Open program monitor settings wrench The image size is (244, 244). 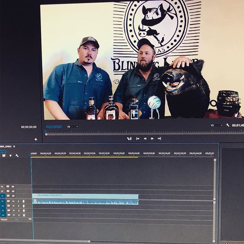pyautogui.click(x=228, y=125)
